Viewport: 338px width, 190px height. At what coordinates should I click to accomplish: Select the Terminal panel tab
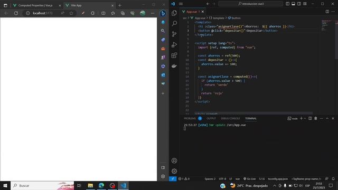[x=251, y=118]
